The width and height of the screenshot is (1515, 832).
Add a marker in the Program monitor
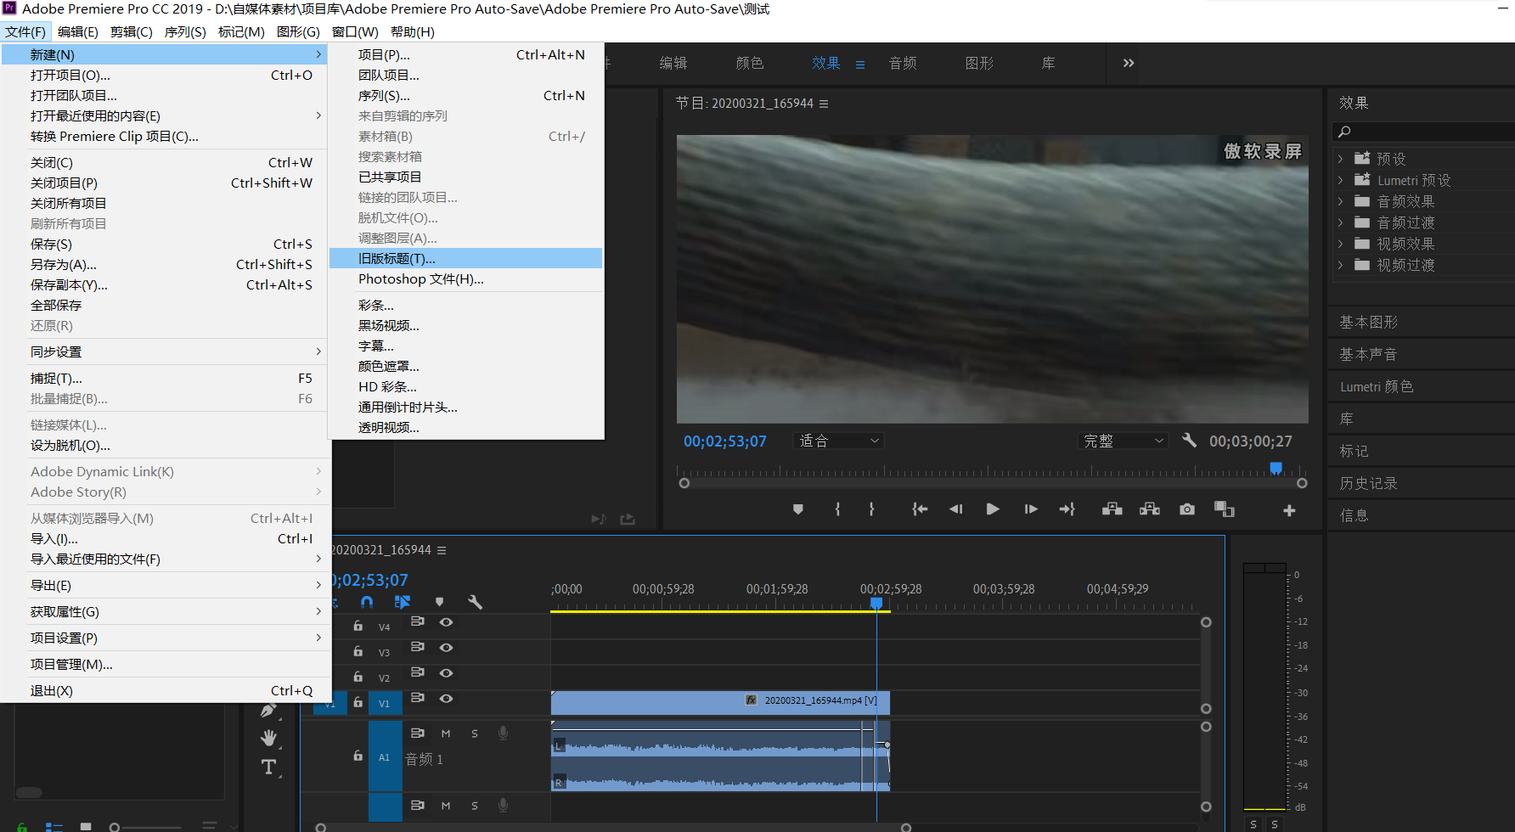click(797, 509)
